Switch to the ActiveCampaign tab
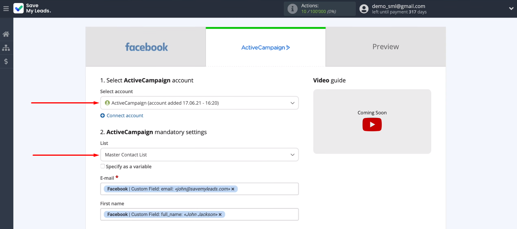 point(266,47)
